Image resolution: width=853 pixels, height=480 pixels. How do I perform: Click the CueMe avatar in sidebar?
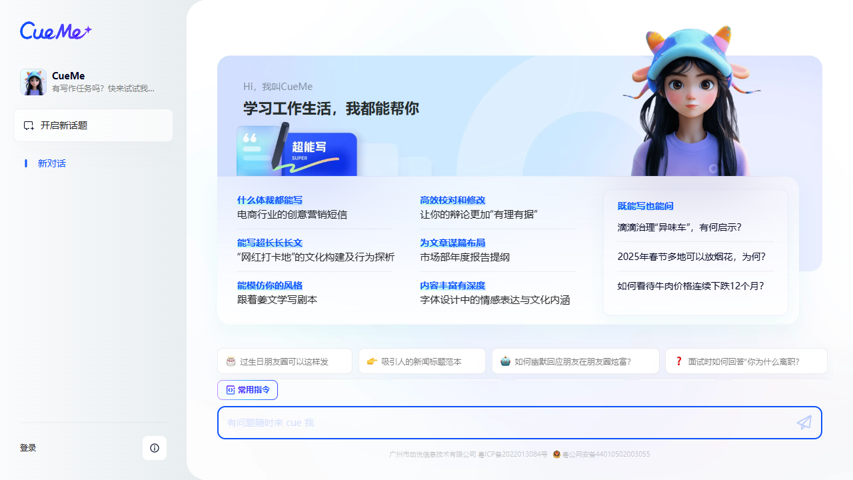pos(33,82)
